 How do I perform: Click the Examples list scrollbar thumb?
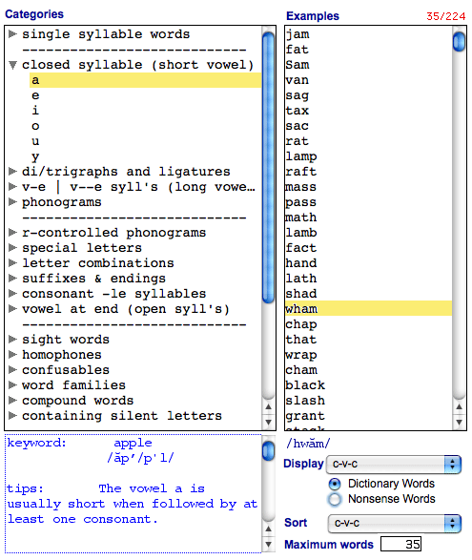(459, 42)
